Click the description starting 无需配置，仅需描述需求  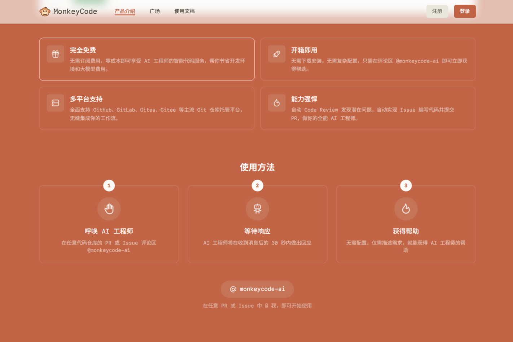[x=406, y=247]
